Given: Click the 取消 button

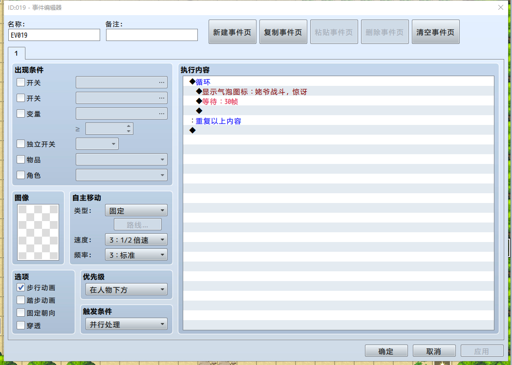Looking at the screenshot, I should click(434, 351).
